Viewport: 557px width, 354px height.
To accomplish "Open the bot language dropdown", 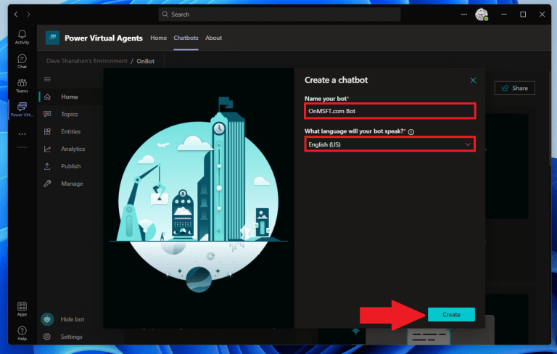I will pos(390,144).
